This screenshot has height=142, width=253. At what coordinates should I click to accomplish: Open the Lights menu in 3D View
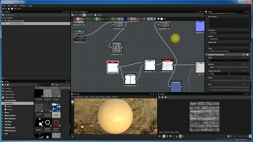[86, 97]
